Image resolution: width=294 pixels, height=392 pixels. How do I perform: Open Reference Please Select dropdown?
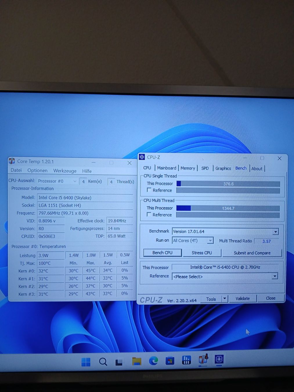275,276
